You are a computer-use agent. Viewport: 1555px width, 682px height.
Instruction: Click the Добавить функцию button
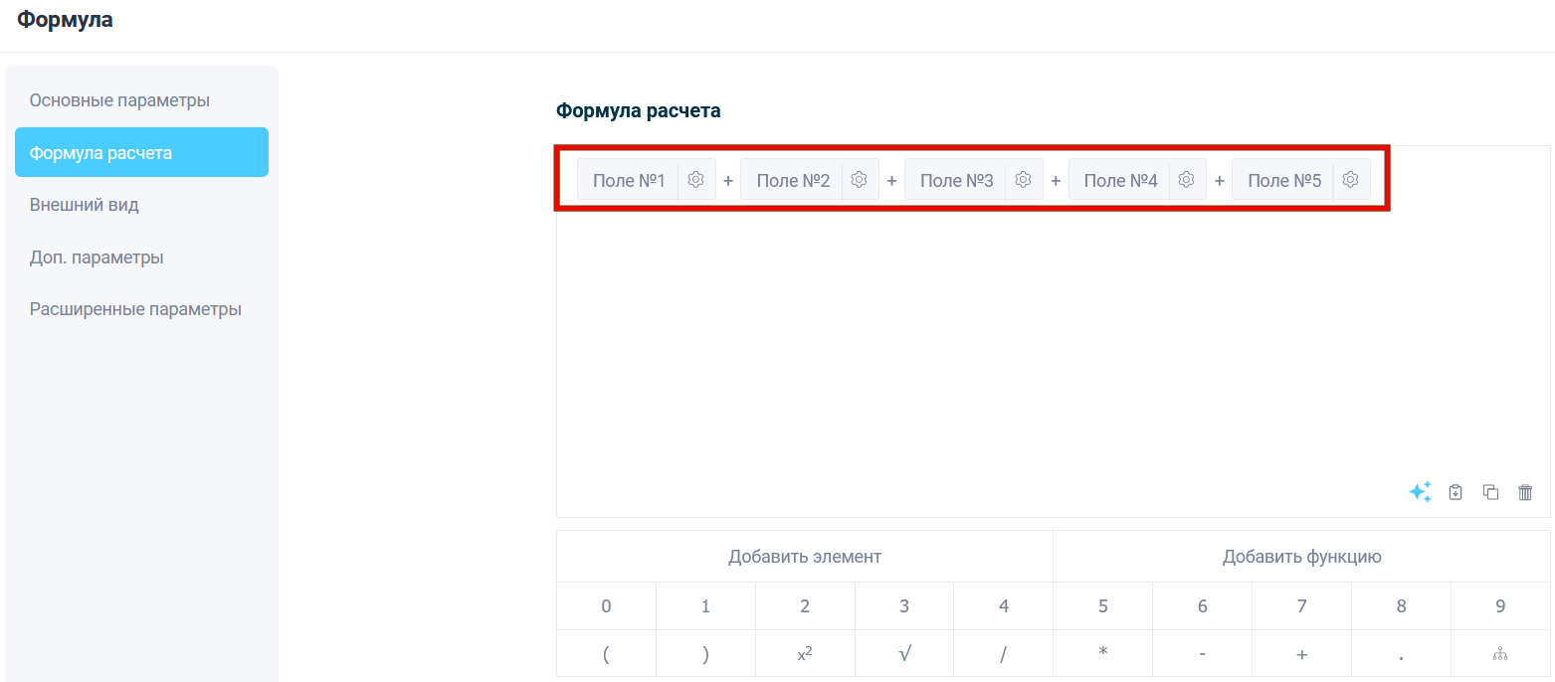pos(1301,557)
